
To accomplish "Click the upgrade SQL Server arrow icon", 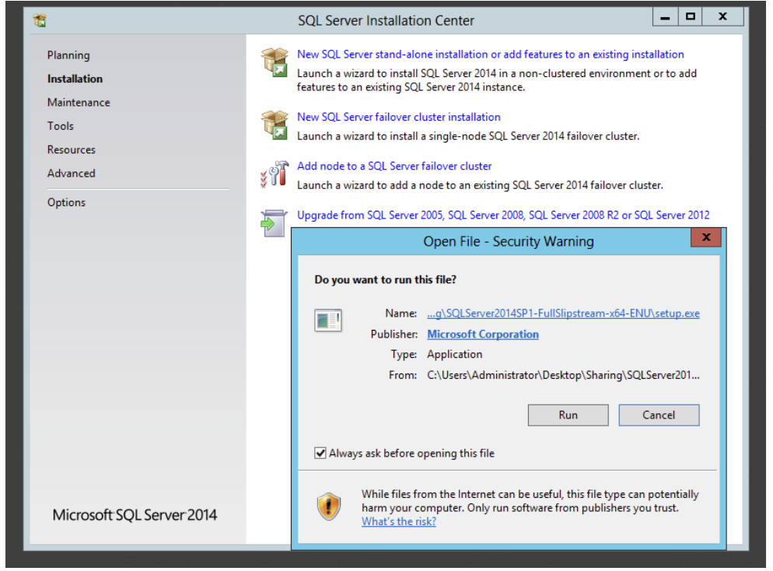I will 274,223.
